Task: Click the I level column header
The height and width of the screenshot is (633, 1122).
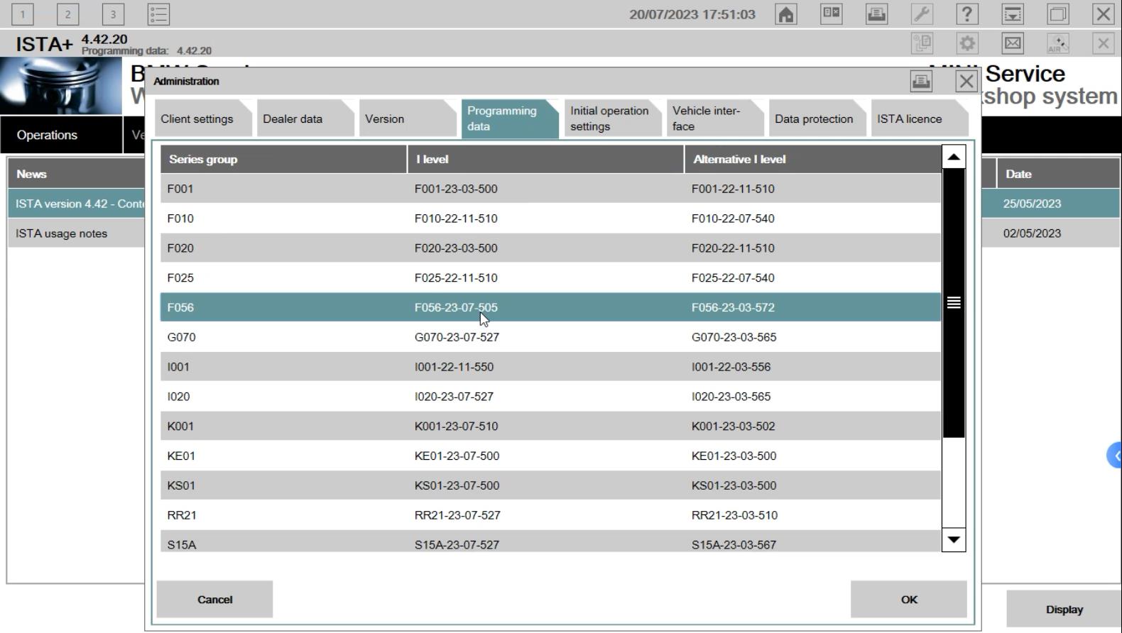Action: [x=545, y=159]
